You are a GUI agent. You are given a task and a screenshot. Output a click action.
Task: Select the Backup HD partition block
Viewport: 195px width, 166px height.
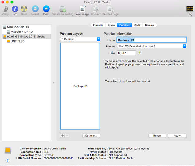pyautogui.click(x=80, y=86)
